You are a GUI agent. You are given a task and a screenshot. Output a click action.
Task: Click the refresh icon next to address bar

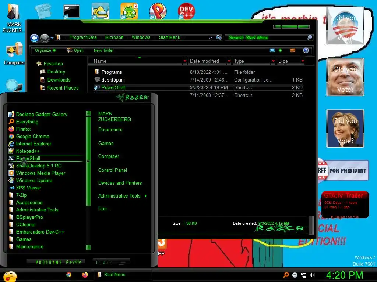pos(219,37)
